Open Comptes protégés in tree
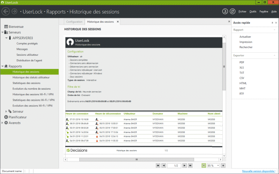This screenshot has height=174, width=279. (x=27, y=43)
